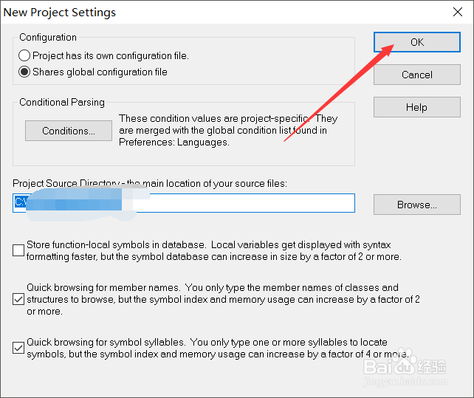The height and width of the screenshot is (398, 474).
Task: Click the condition values description text
Action: (x=229, y=131)
